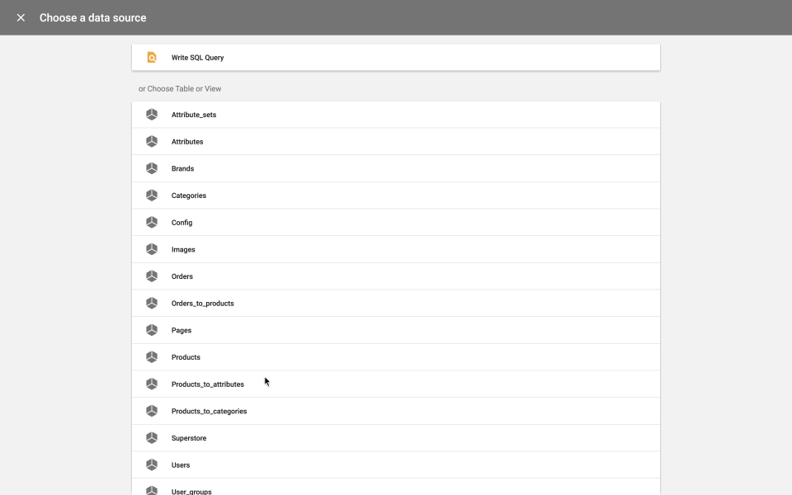Viewport: 792px width, 495px height.
Task: Close the Choose a data source dialog
Action: coord(20,17)
